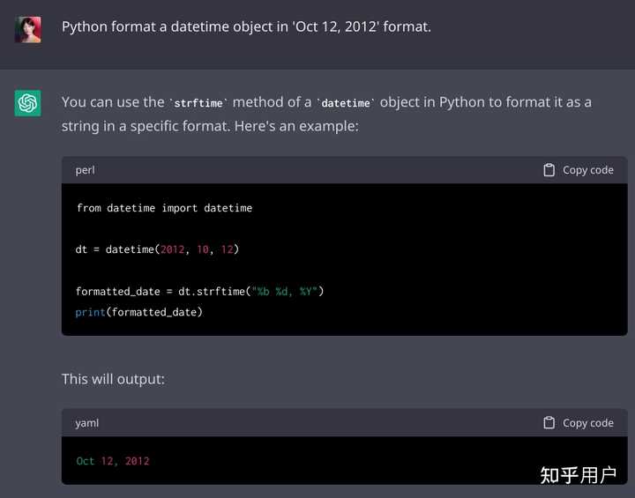Click clipboard icon in the yaml code block
This screenshot has width=635, height=498.
[549, 423]
